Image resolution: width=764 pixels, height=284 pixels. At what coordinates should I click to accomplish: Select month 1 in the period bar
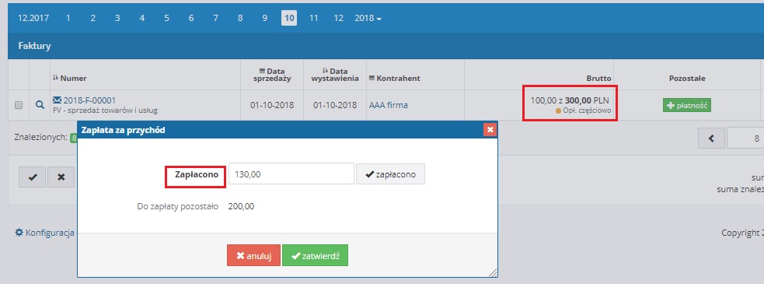pyautogui.click(x=68, y=18)
